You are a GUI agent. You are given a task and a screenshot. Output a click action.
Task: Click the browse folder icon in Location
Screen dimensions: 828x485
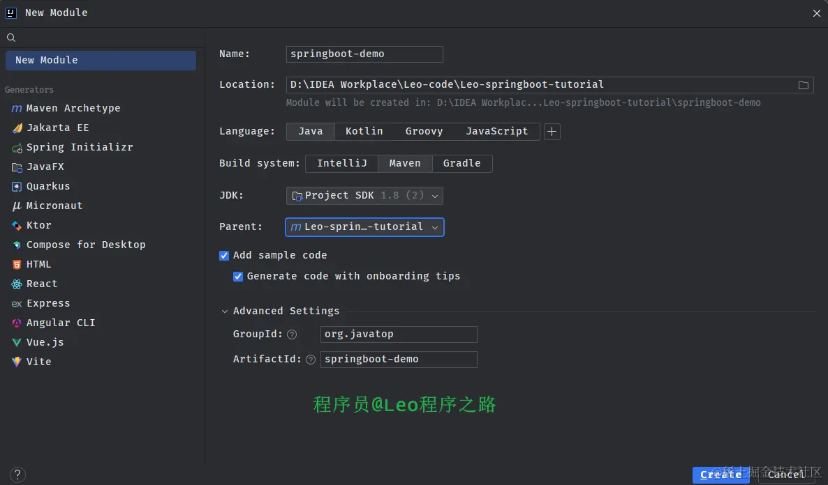pyautogui.click(x=803, y=85)
